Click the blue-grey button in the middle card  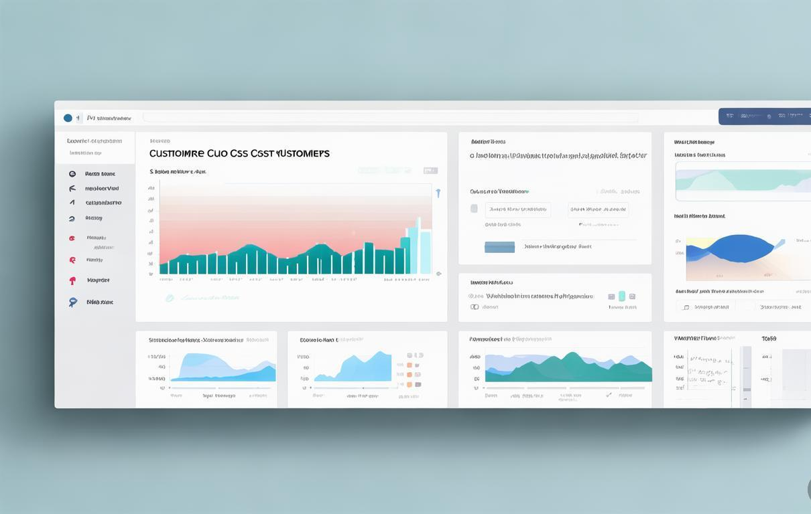coord(499,247)
